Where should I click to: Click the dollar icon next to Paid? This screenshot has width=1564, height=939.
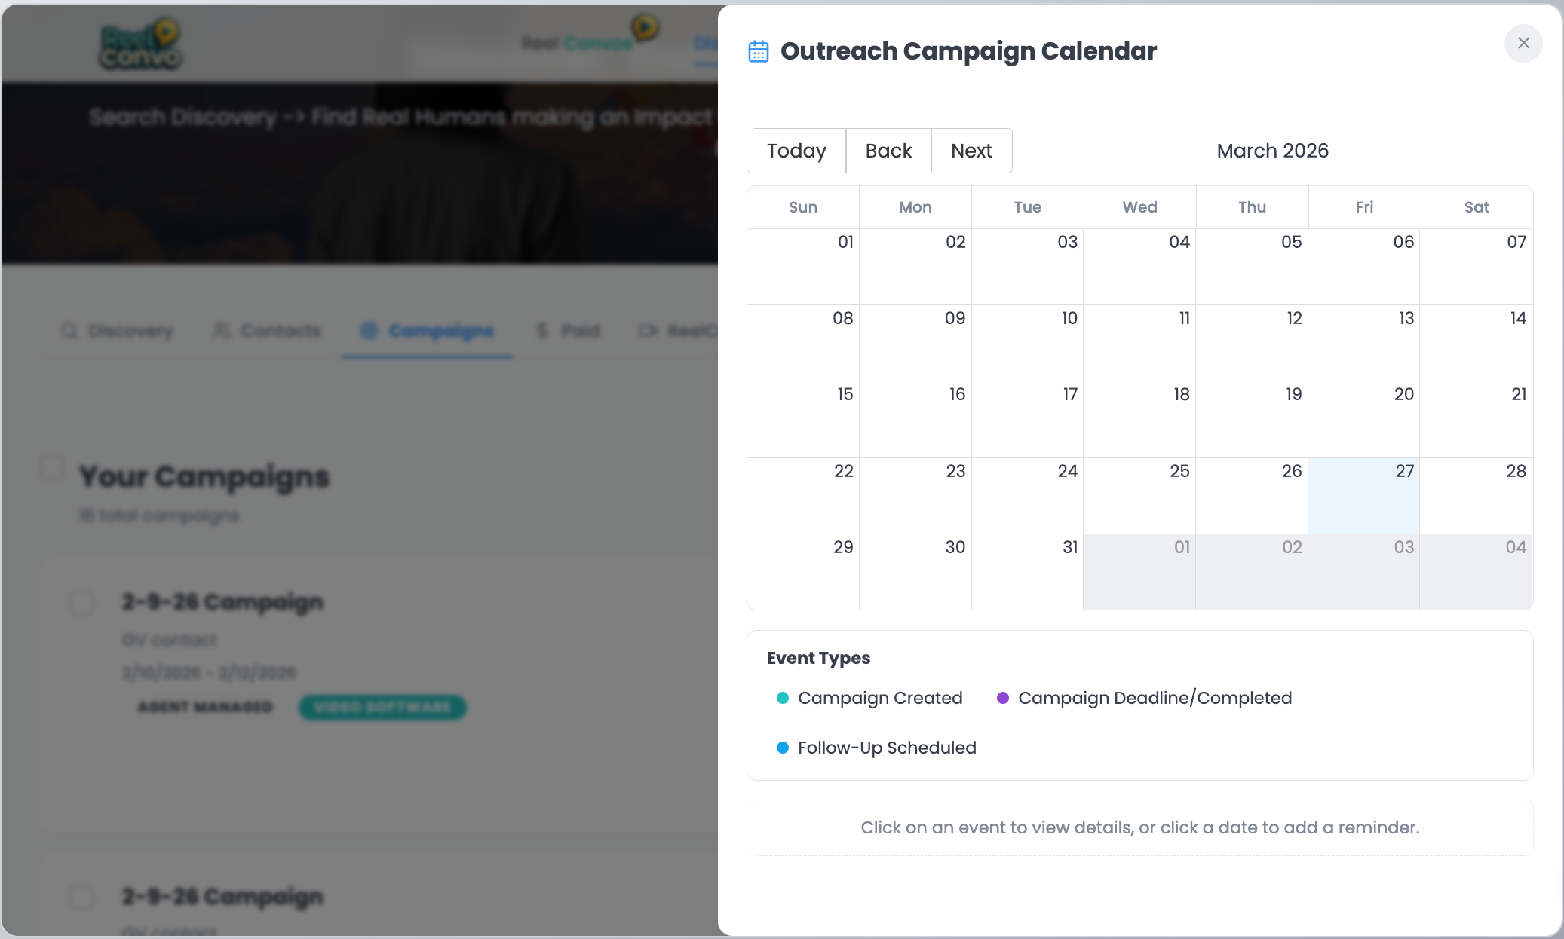(542, 331)
